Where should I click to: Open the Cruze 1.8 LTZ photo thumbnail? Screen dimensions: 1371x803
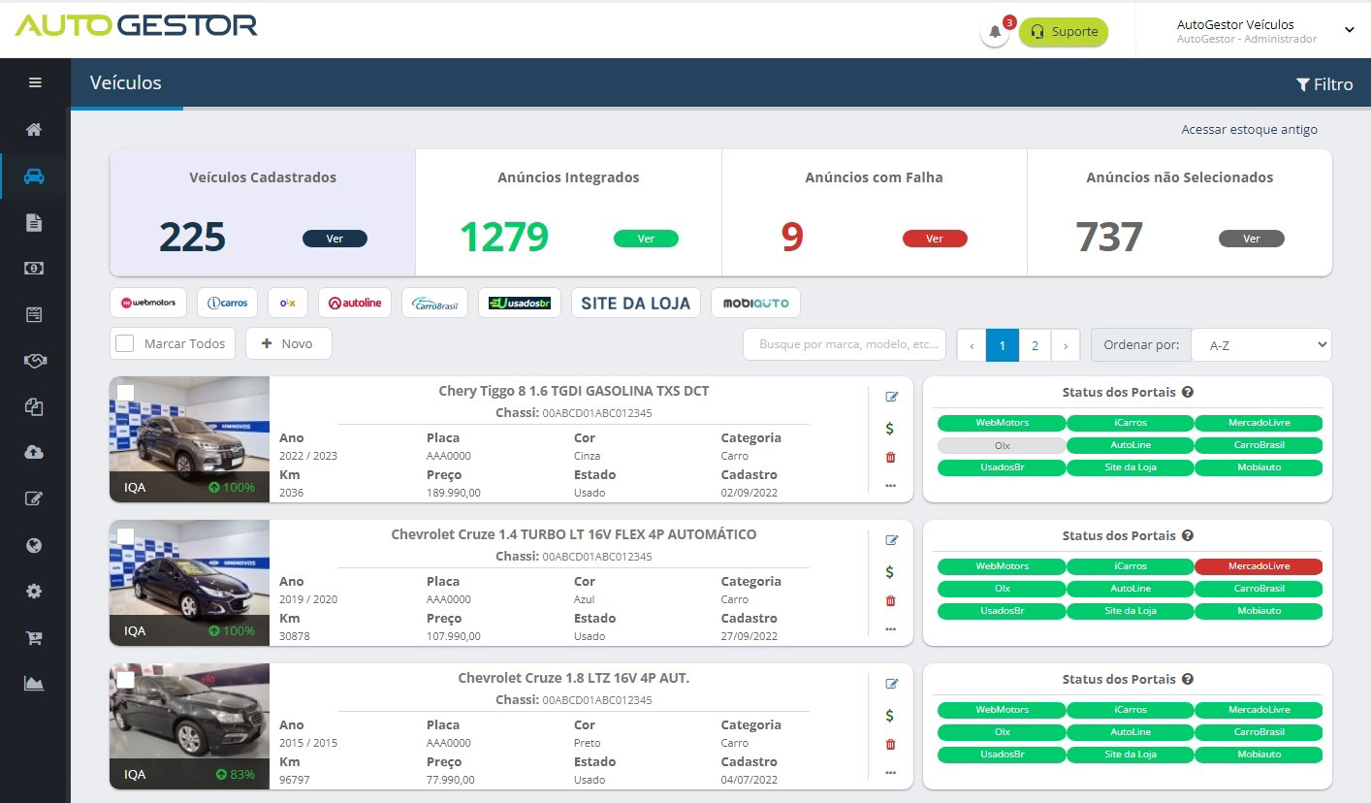pos(189,726)
